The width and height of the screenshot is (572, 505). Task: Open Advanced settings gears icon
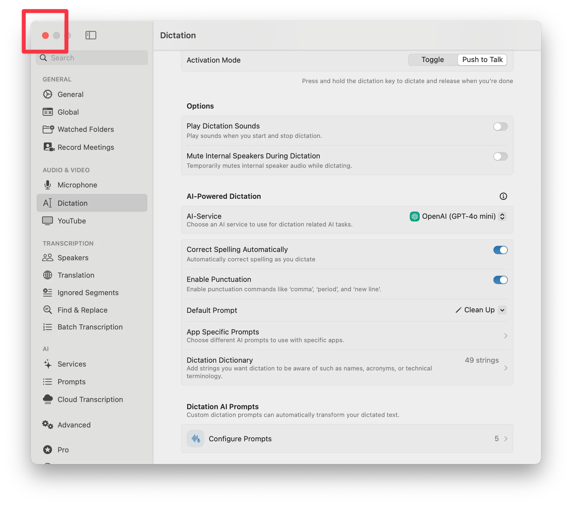(x=48, y=425)
